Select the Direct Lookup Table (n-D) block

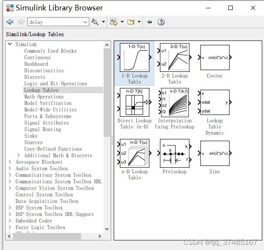[x=134, y=108]
